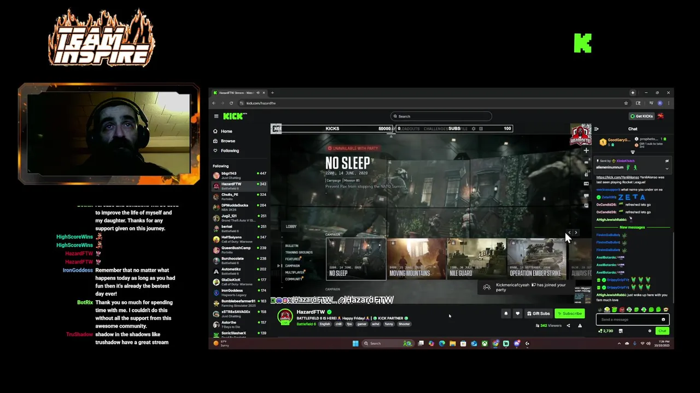Click the Kick search field
Screen dimensions: 700x393
(x=441, y=116)
